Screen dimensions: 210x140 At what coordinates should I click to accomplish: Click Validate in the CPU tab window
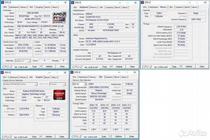pos(49,66)
